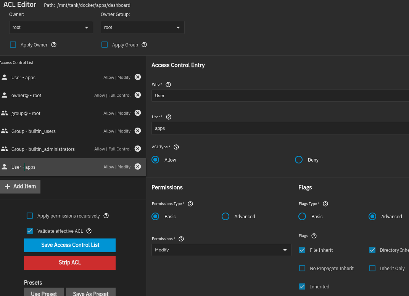Click Save Access Control List button

click(x=70, y=245)
